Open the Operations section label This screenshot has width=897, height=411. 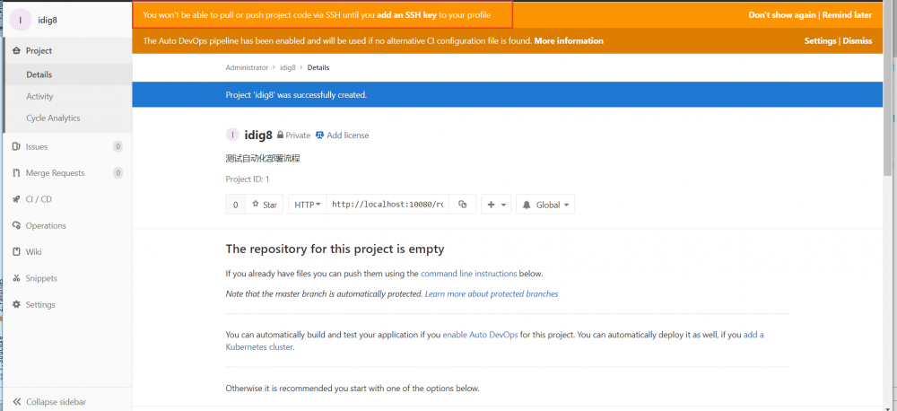pyautogui.click(x=46, y=225)
